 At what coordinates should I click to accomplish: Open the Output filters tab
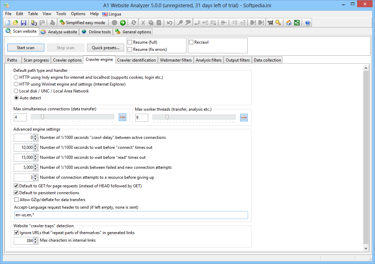pyautogui.click(x=238, y=60)
